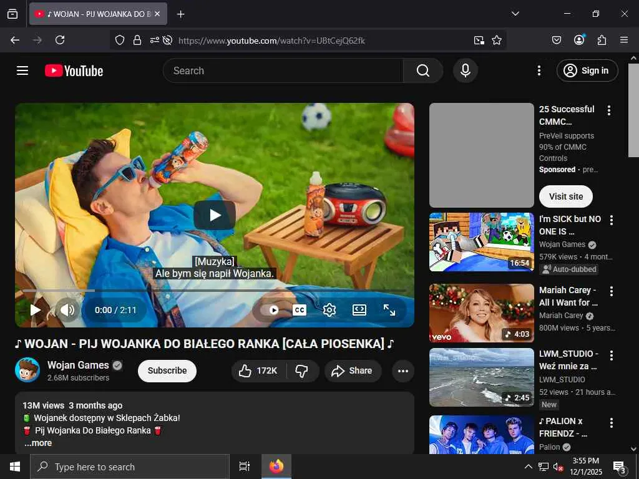Viewport: 639px width, 479px height.
Task: Dislike the video with thumbs down
Action: pos(302,370)
